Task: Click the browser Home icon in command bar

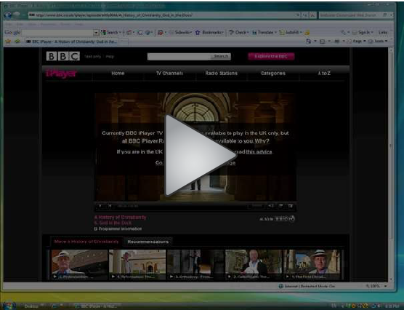Action: [x=309, y=41]
